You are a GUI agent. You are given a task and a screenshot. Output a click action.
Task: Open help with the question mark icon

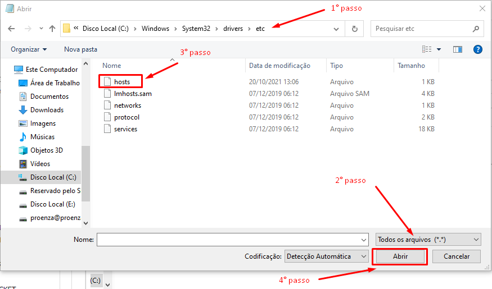(477, 49)
